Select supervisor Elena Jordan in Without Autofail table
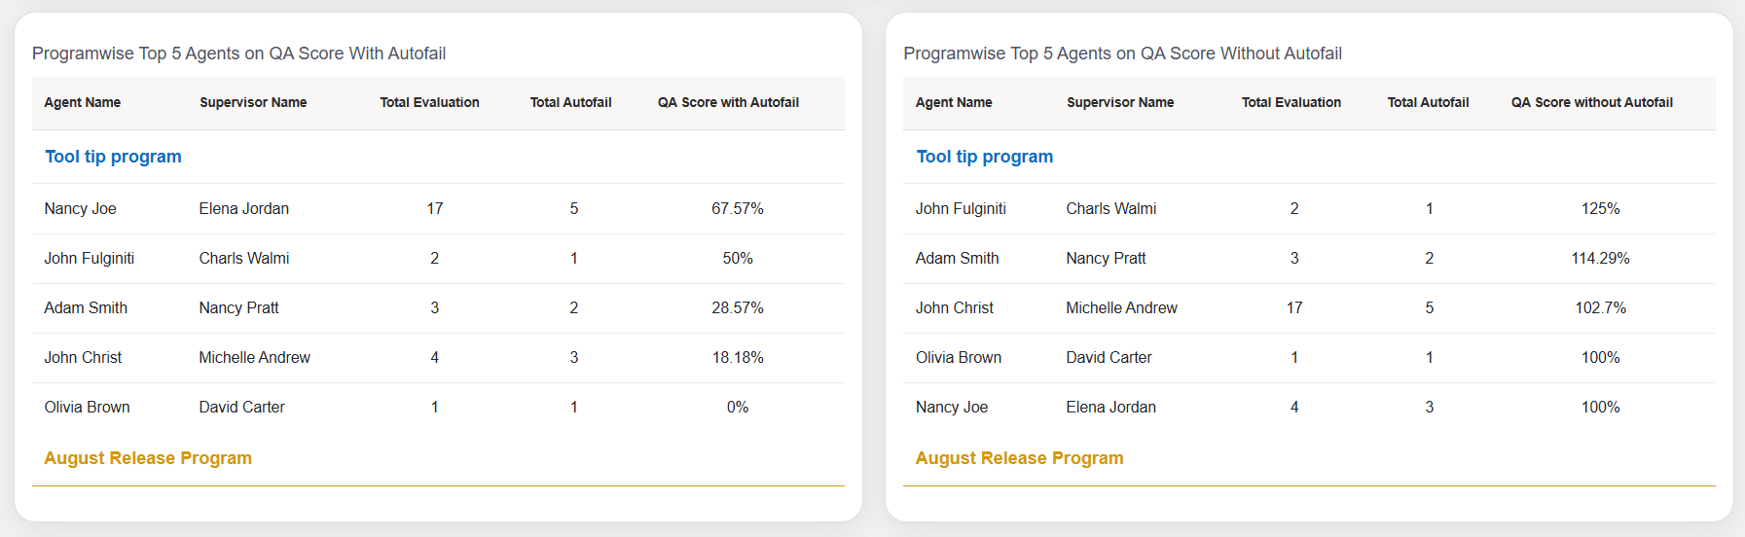The image size is (1745, 537). [1110, 407]
